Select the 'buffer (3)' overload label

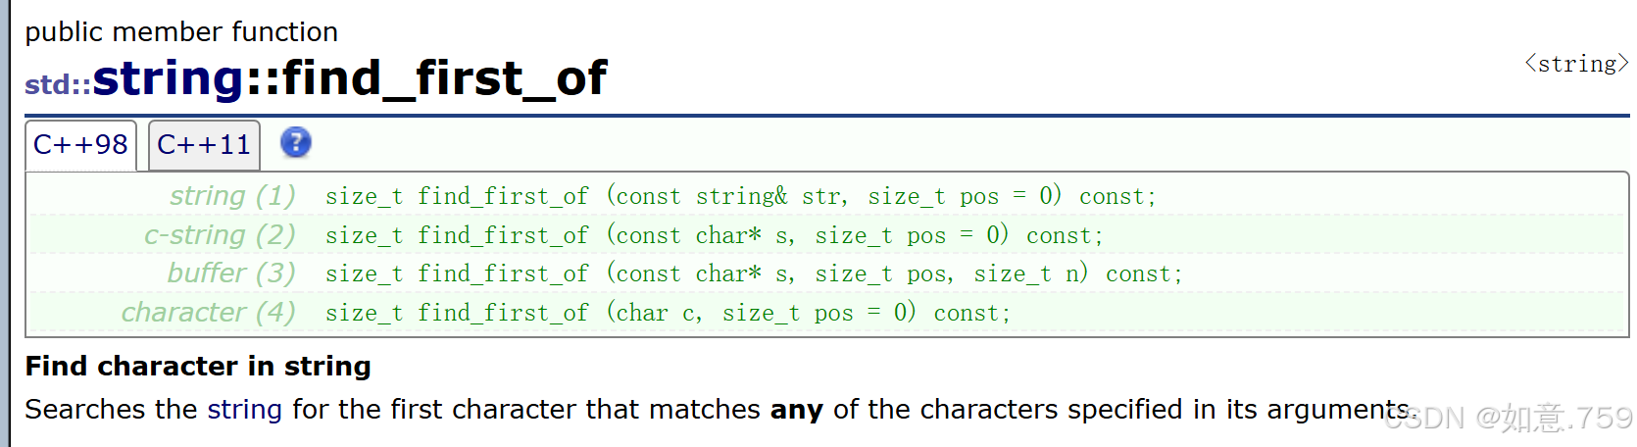click(231, 273)
